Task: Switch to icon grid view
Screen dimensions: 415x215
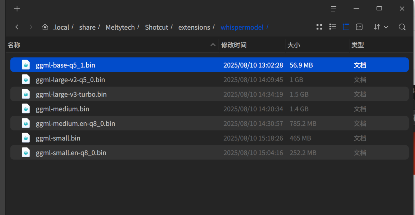Action: [x=319, y=27]
